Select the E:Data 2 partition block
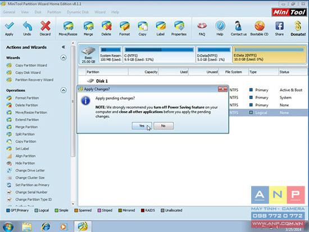309x232 pixels. pos(269,55)
